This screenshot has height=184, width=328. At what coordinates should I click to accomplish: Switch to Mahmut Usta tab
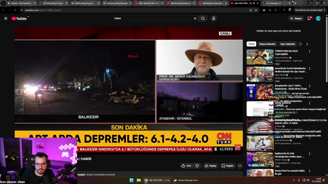212,3
